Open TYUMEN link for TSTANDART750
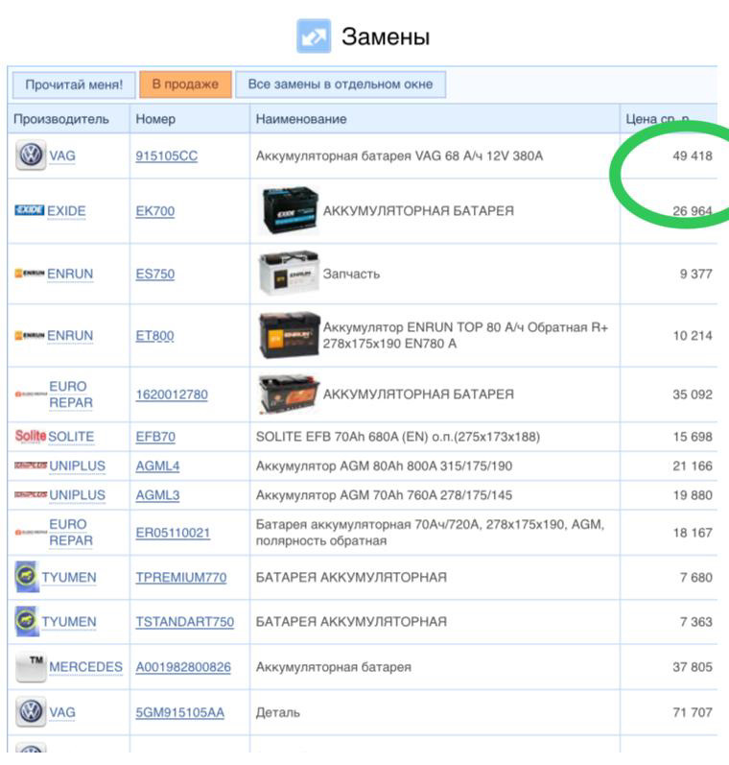The width and height of the screenshot is (729, 765). pos(69,622)
